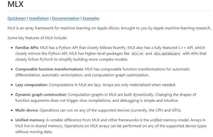Viewport: 213px width, 137px height.
Task: Click the bullet before Multi-device
Action: tap(12, 110)
